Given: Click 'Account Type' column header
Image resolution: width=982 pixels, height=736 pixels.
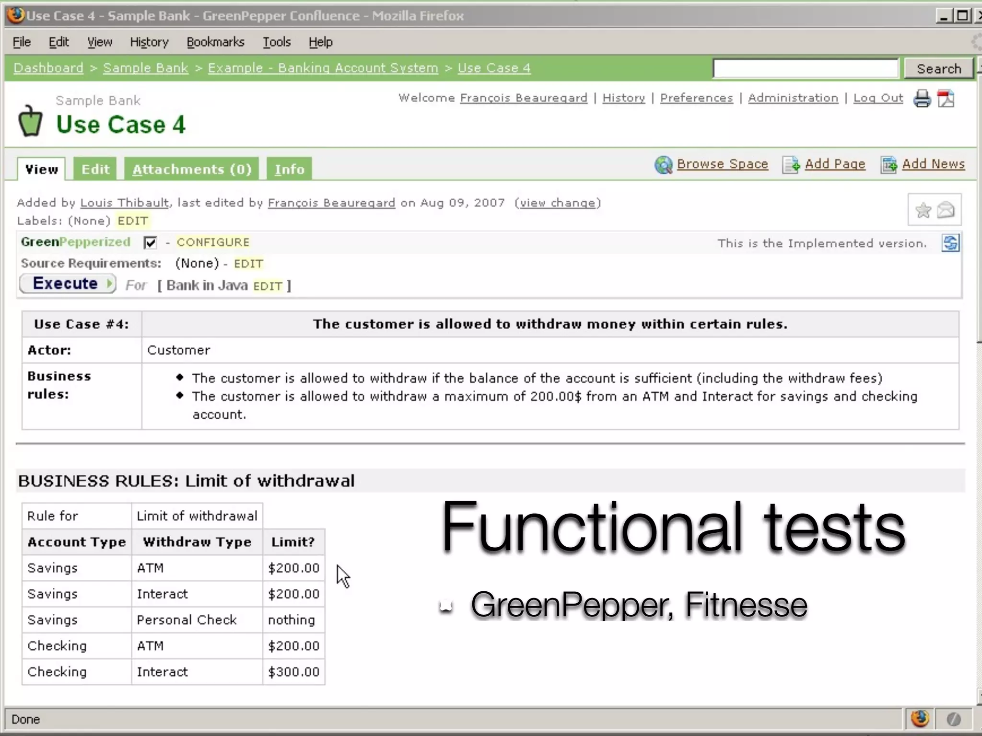Looking at the screenshot, I should 77,542.
